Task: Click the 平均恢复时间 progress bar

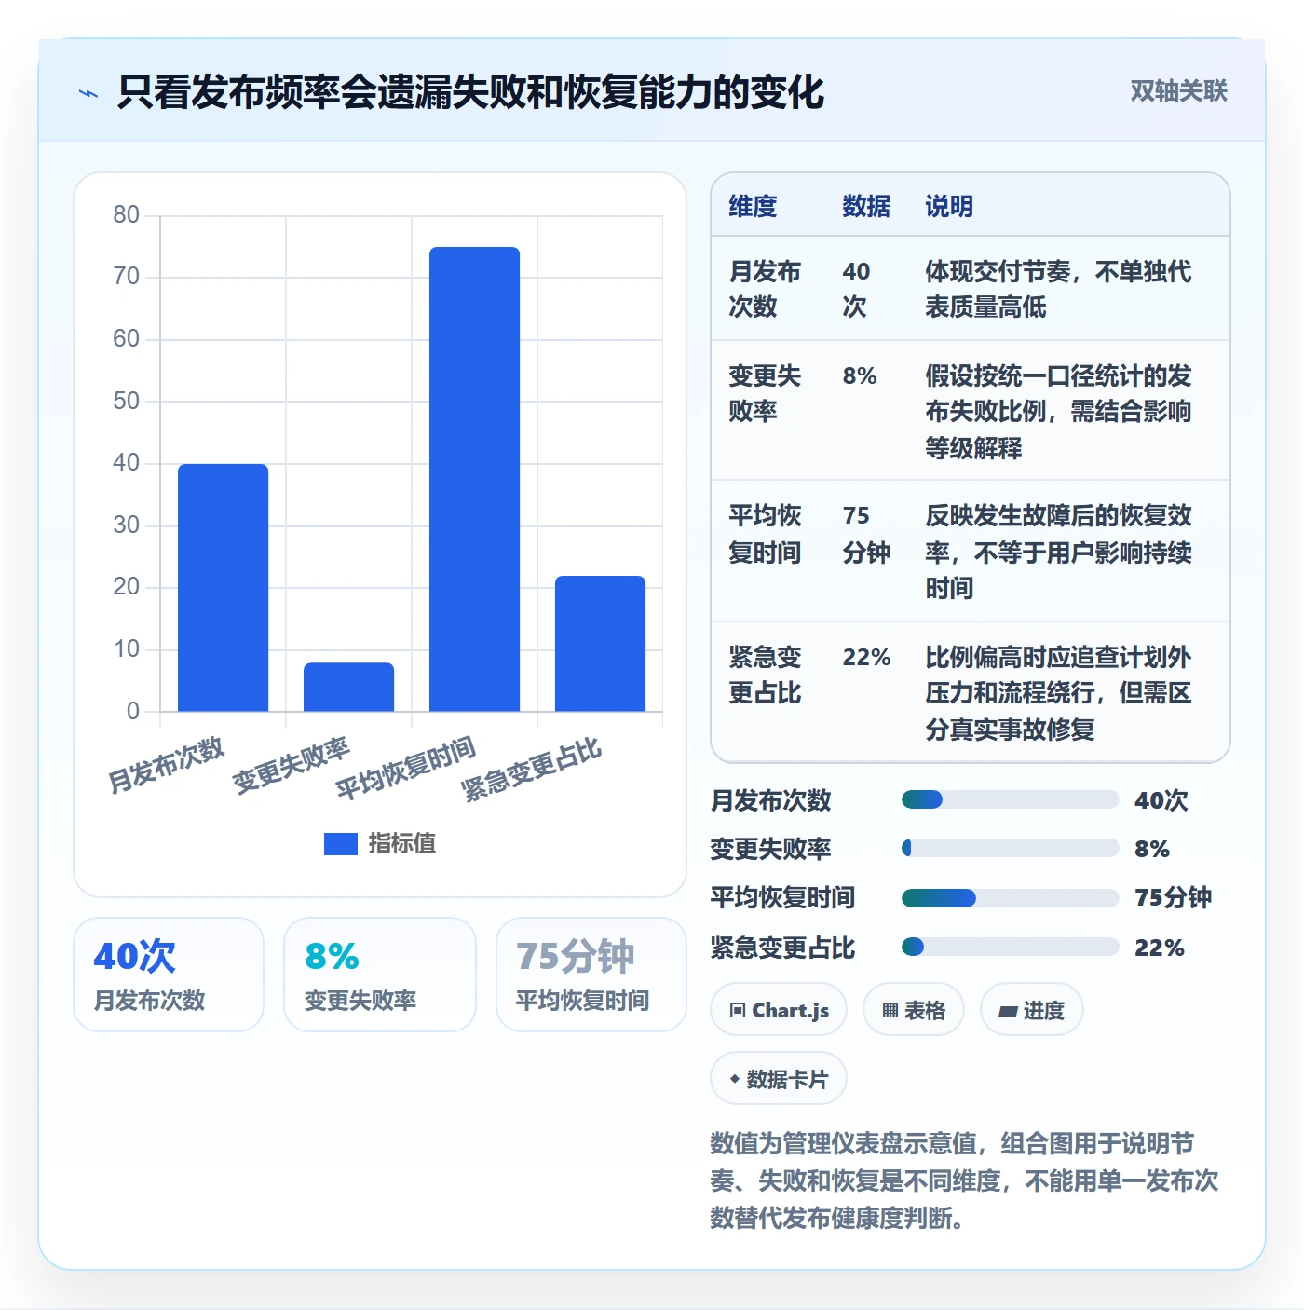Action: point(1010,898)
